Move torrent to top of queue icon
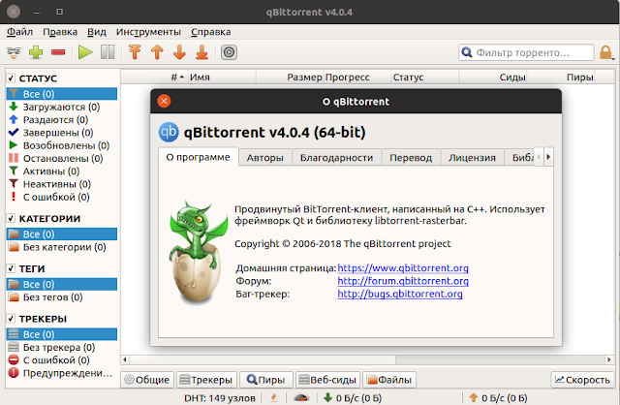The height and width of the screenshot is (405, 620). (135, 52)
